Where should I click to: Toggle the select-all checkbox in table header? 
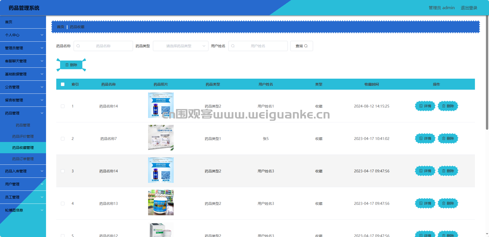coord(63,84)
